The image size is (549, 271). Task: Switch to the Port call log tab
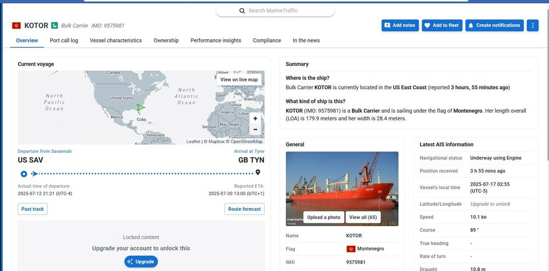[64, 41]
